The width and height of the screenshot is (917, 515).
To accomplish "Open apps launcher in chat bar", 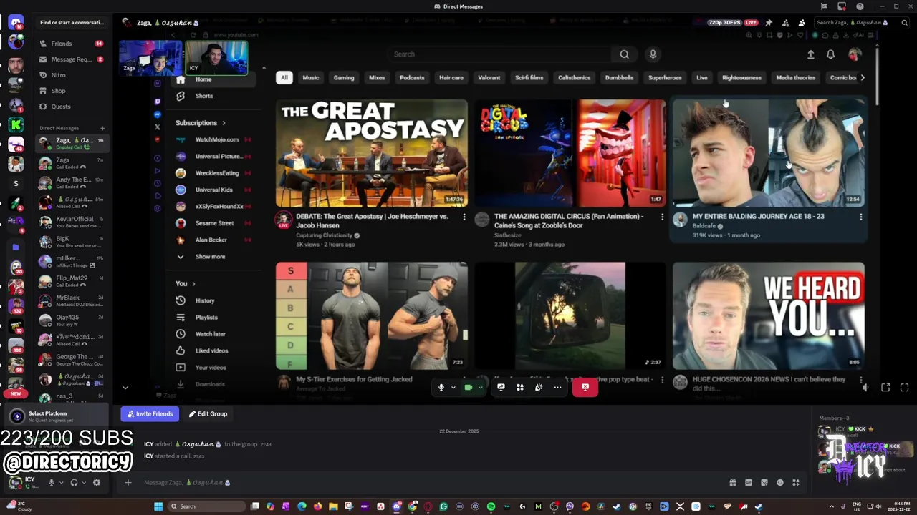I will click(x=796, y=483).
